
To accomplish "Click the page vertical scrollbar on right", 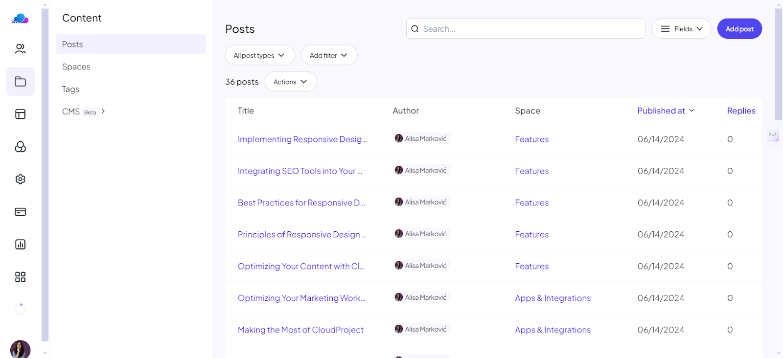I will pos(779,64).
